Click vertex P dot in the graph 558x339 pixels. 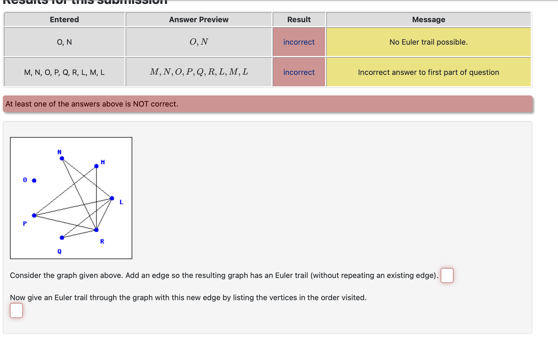pos(34,215)
